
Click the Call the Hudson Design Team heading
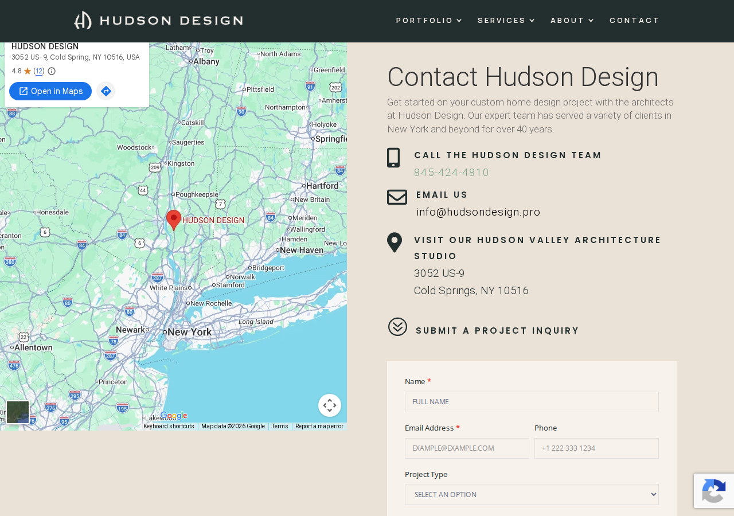(508, 155)
